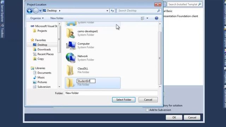Open the Server Explorer side tab
The image size is (226, 127).
pos(2,11)
